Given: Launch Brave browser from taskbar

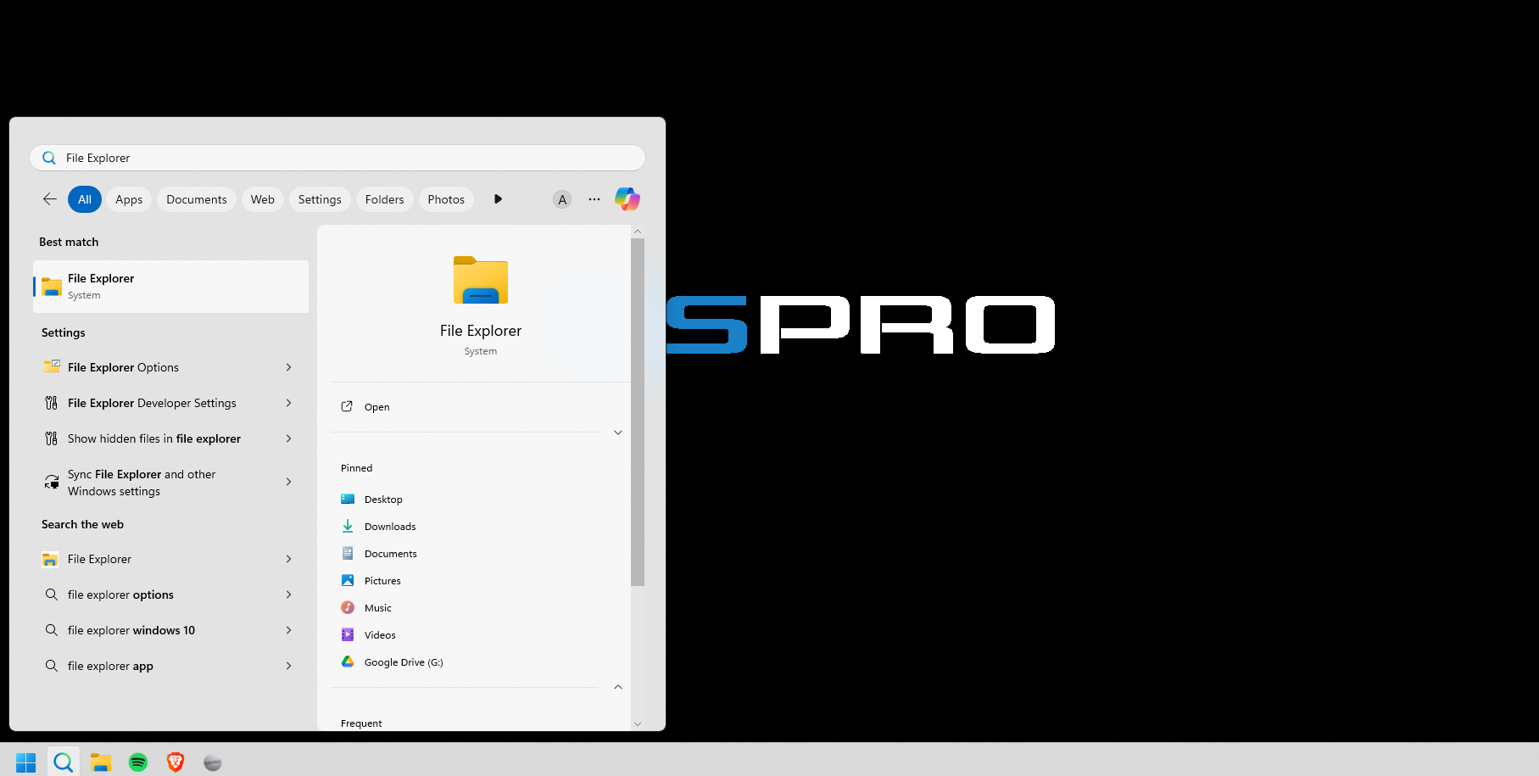Looking at the screenshot, I should coord(176,762).
